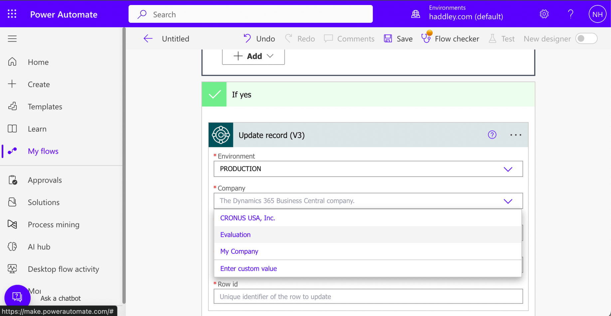Viewport: 611px width, 316px height.
Task: Click the Untitled flow name
Action: coord(175,39)
